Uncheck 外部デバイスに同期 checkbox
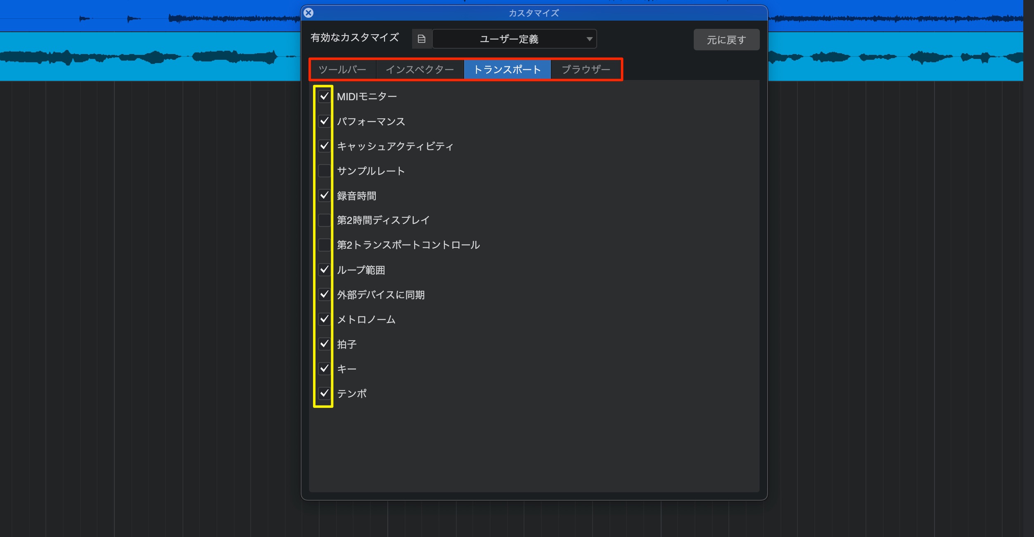Image resolution: width=1034 pixels, height=537 pixels. (x=325, y=294)
